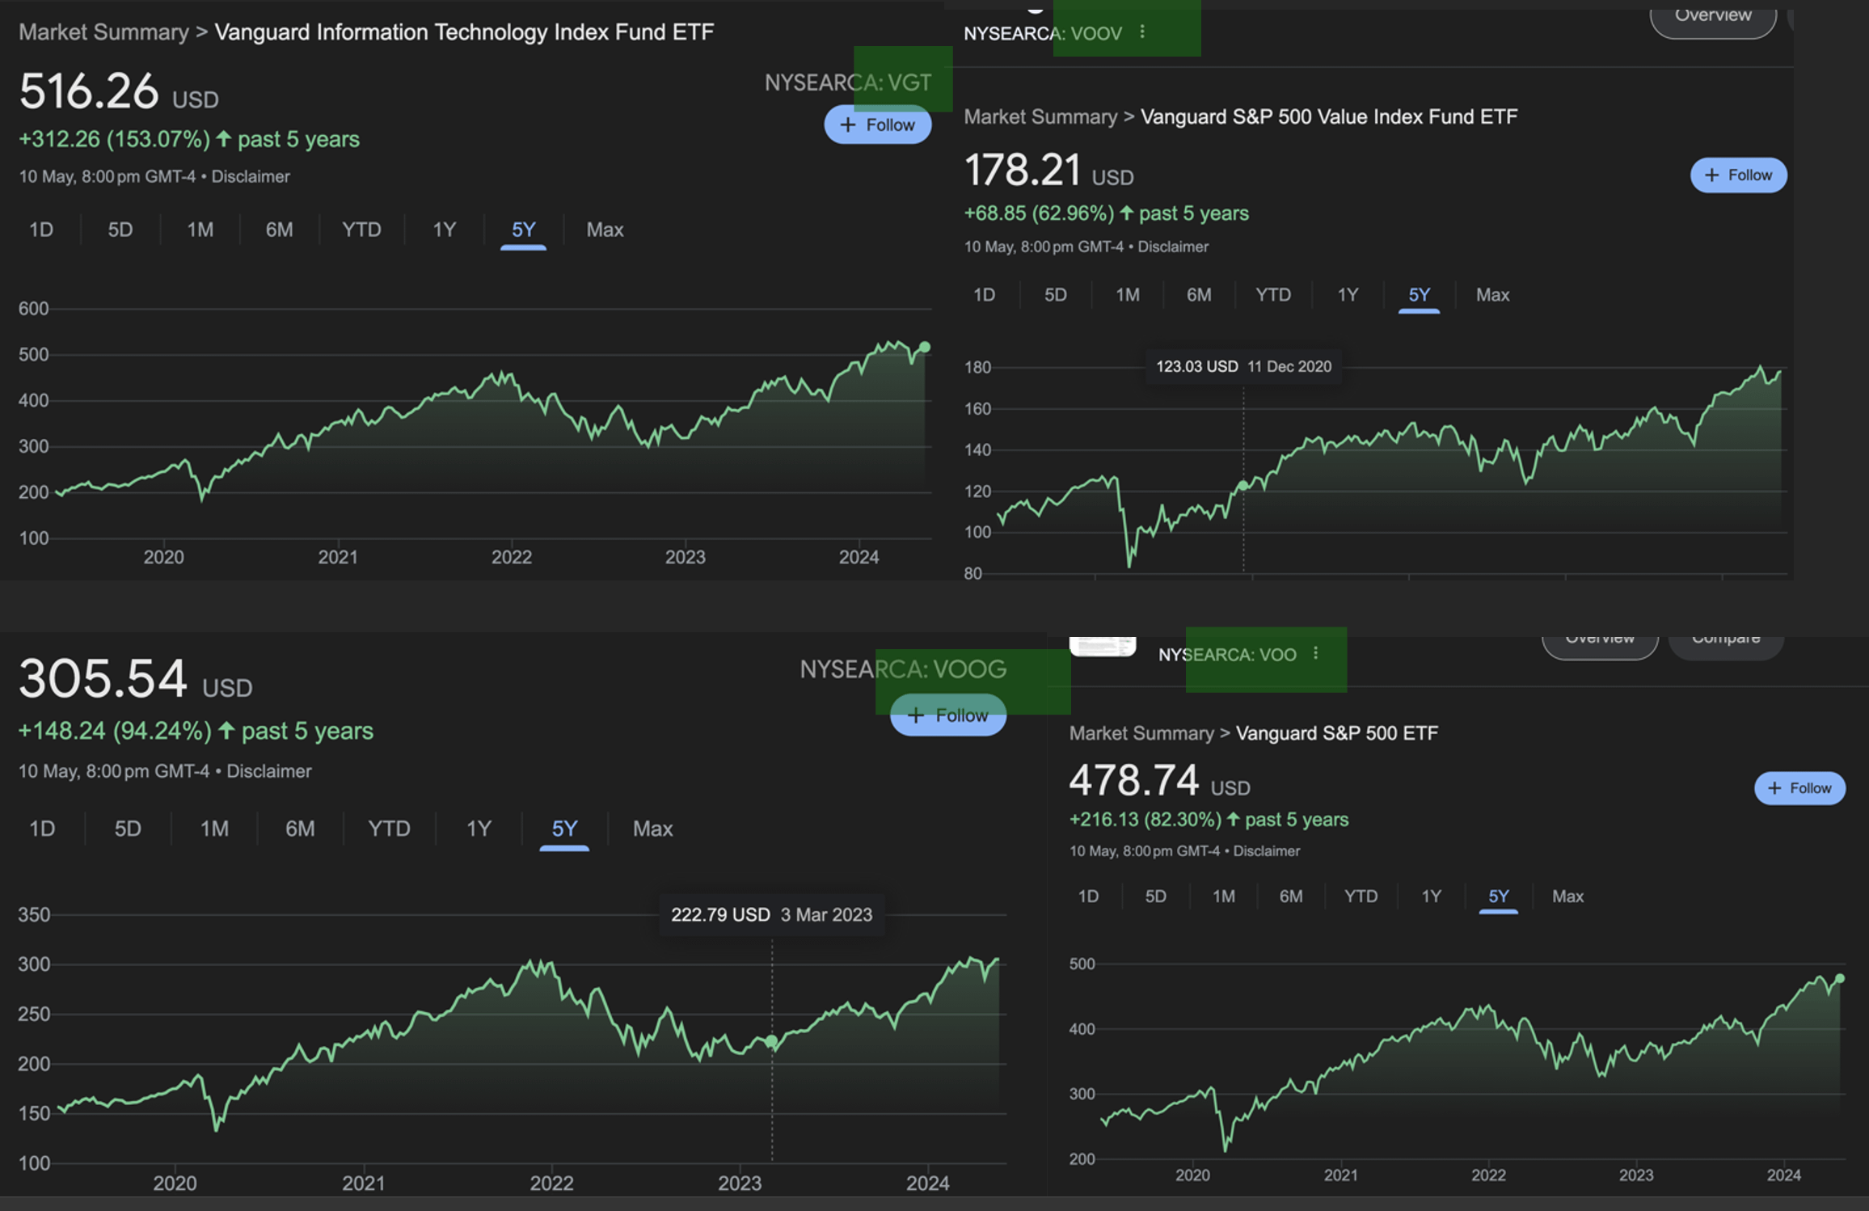The width and height of the screenshot is (1869, 1211).
Task: Click the plus icon on VOO's Follow button
Action: click(1774, 787)
